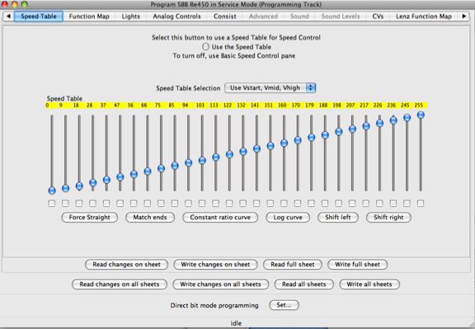The width and height of the screenshot is (475, 329).
Task: Click the Force Straight button
Action: coord(89,217)
